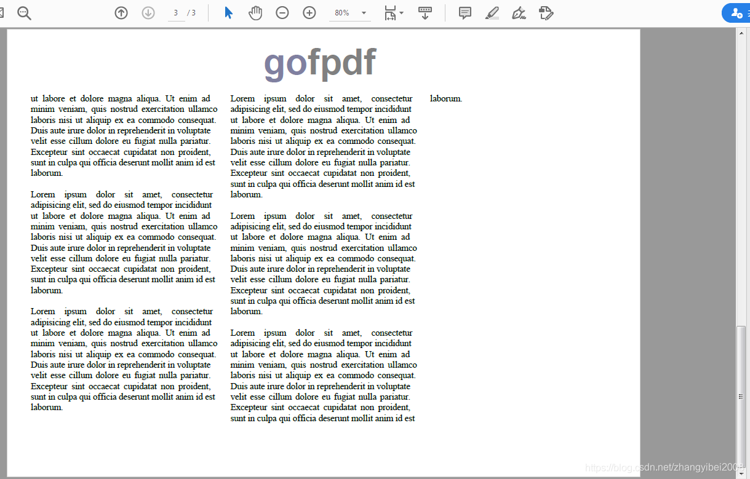Screen dimensions: 750x479
Task: Click the fit page width icon
Action: [390, 13]
